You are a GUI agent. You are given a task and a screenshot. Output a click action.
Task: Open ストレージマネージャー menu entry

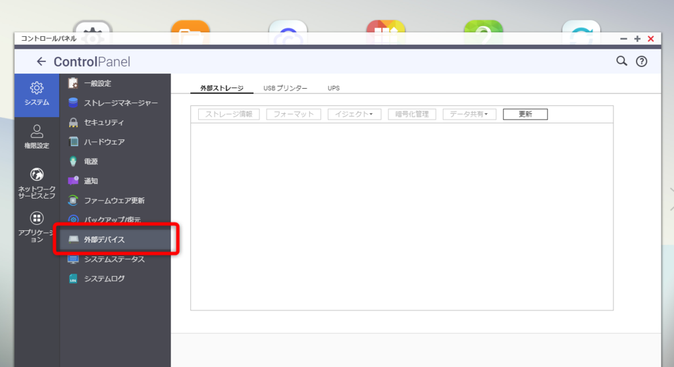[x=115, y=103]
